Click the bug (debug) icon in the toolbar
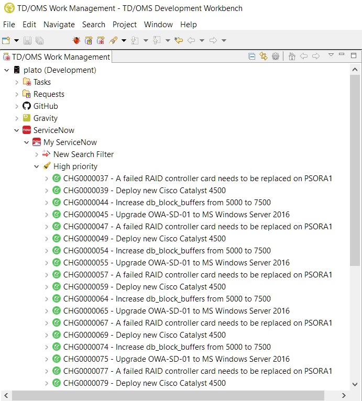Viewport: 362px width, 401px height. (76, 40)
